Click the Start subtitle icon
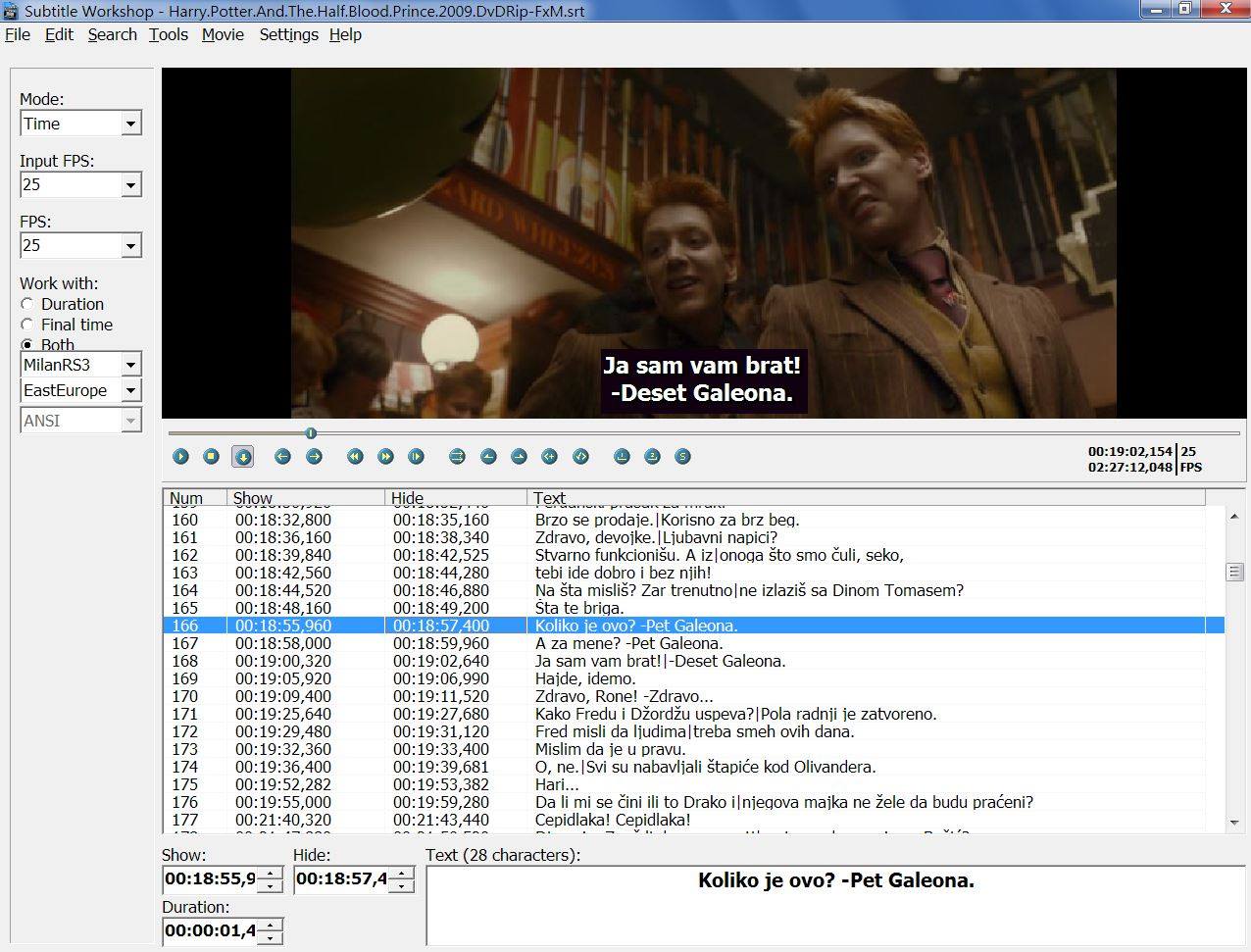Image resolution: width=1251 pixels, height=952 pixels. [549, 456]
